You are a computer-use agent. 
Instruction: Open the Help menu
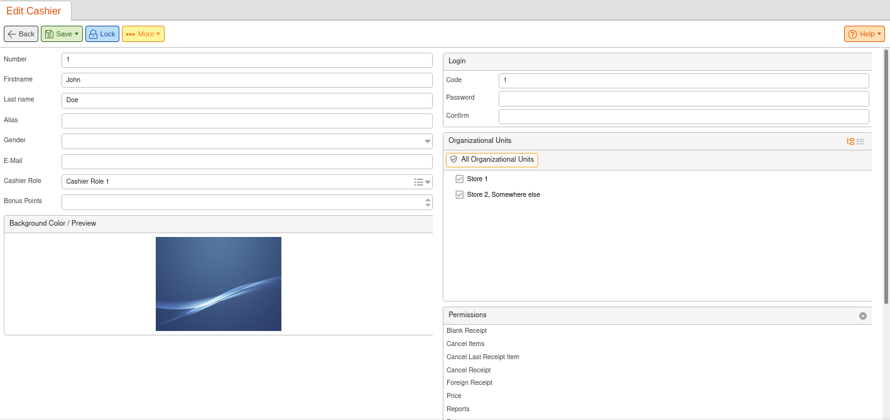(x=864, y=34)
